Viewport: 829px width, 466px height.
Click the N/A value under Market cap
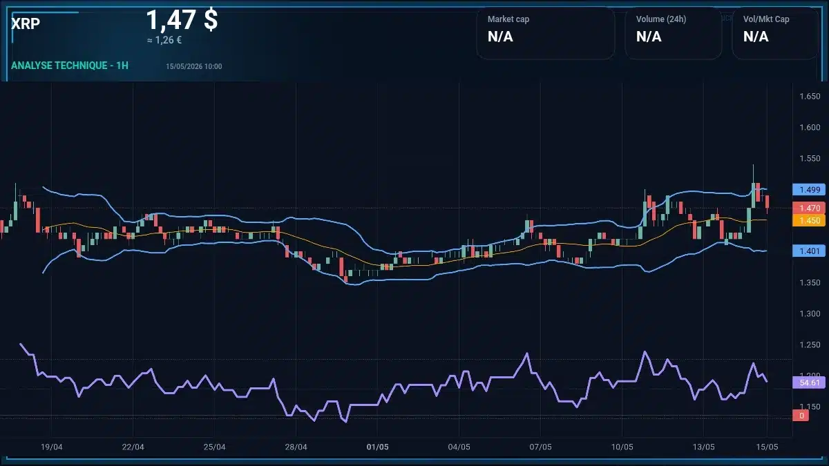pyautogui.click(x=500, y=37)
